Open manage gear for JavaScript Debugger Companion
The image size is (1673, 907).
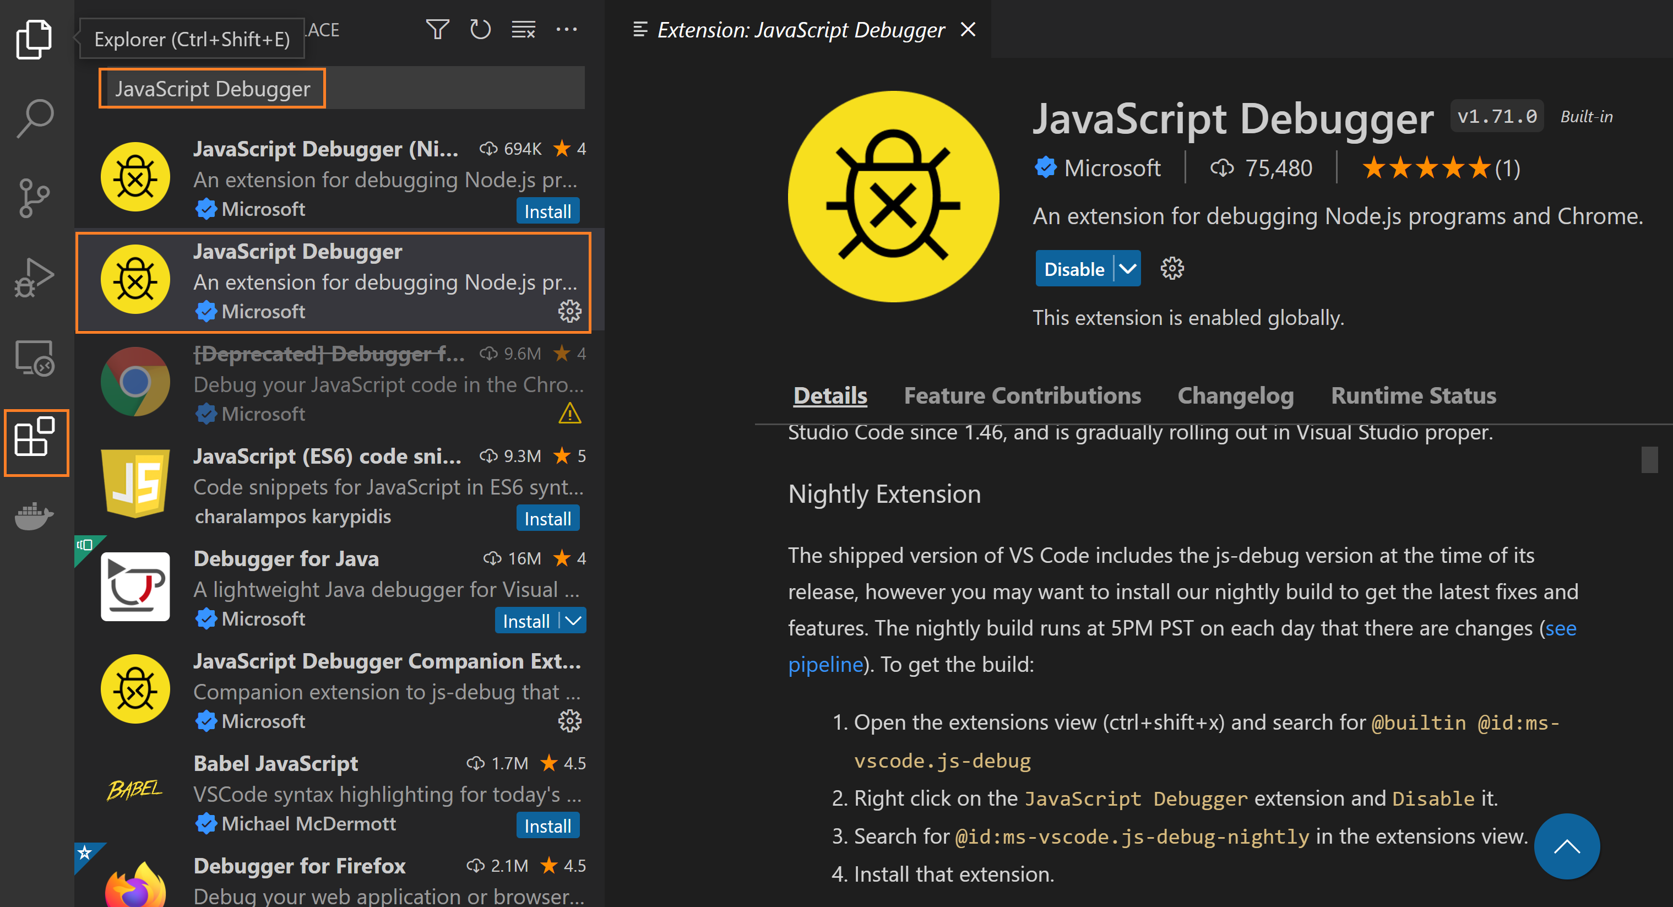click(x=569, y=721)
